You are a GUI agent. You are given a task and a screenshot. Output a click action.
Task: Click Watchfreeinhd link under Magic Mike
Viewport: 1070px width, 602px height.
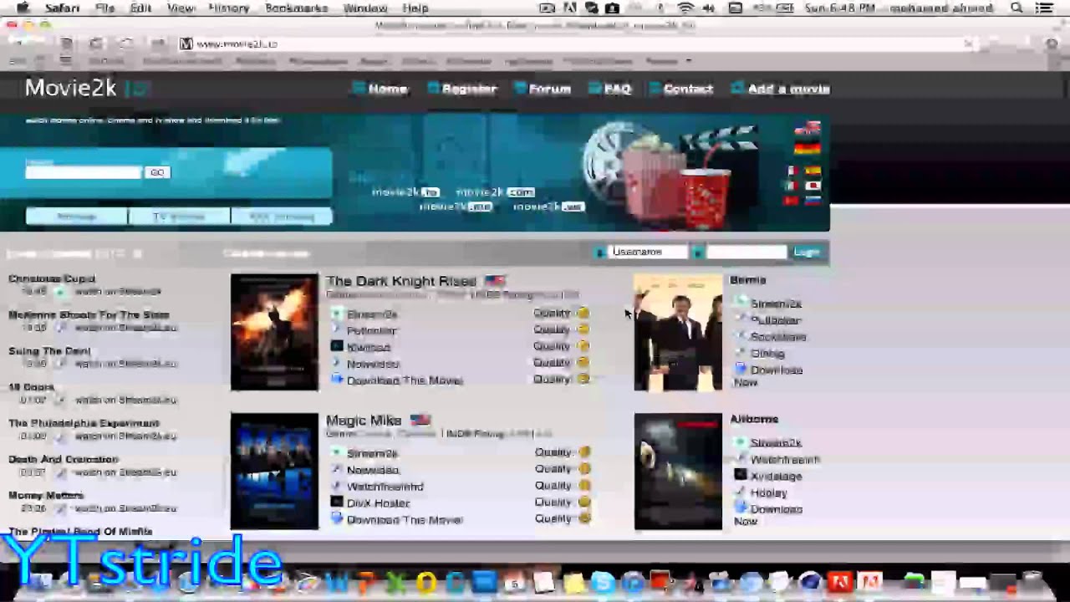385,487
